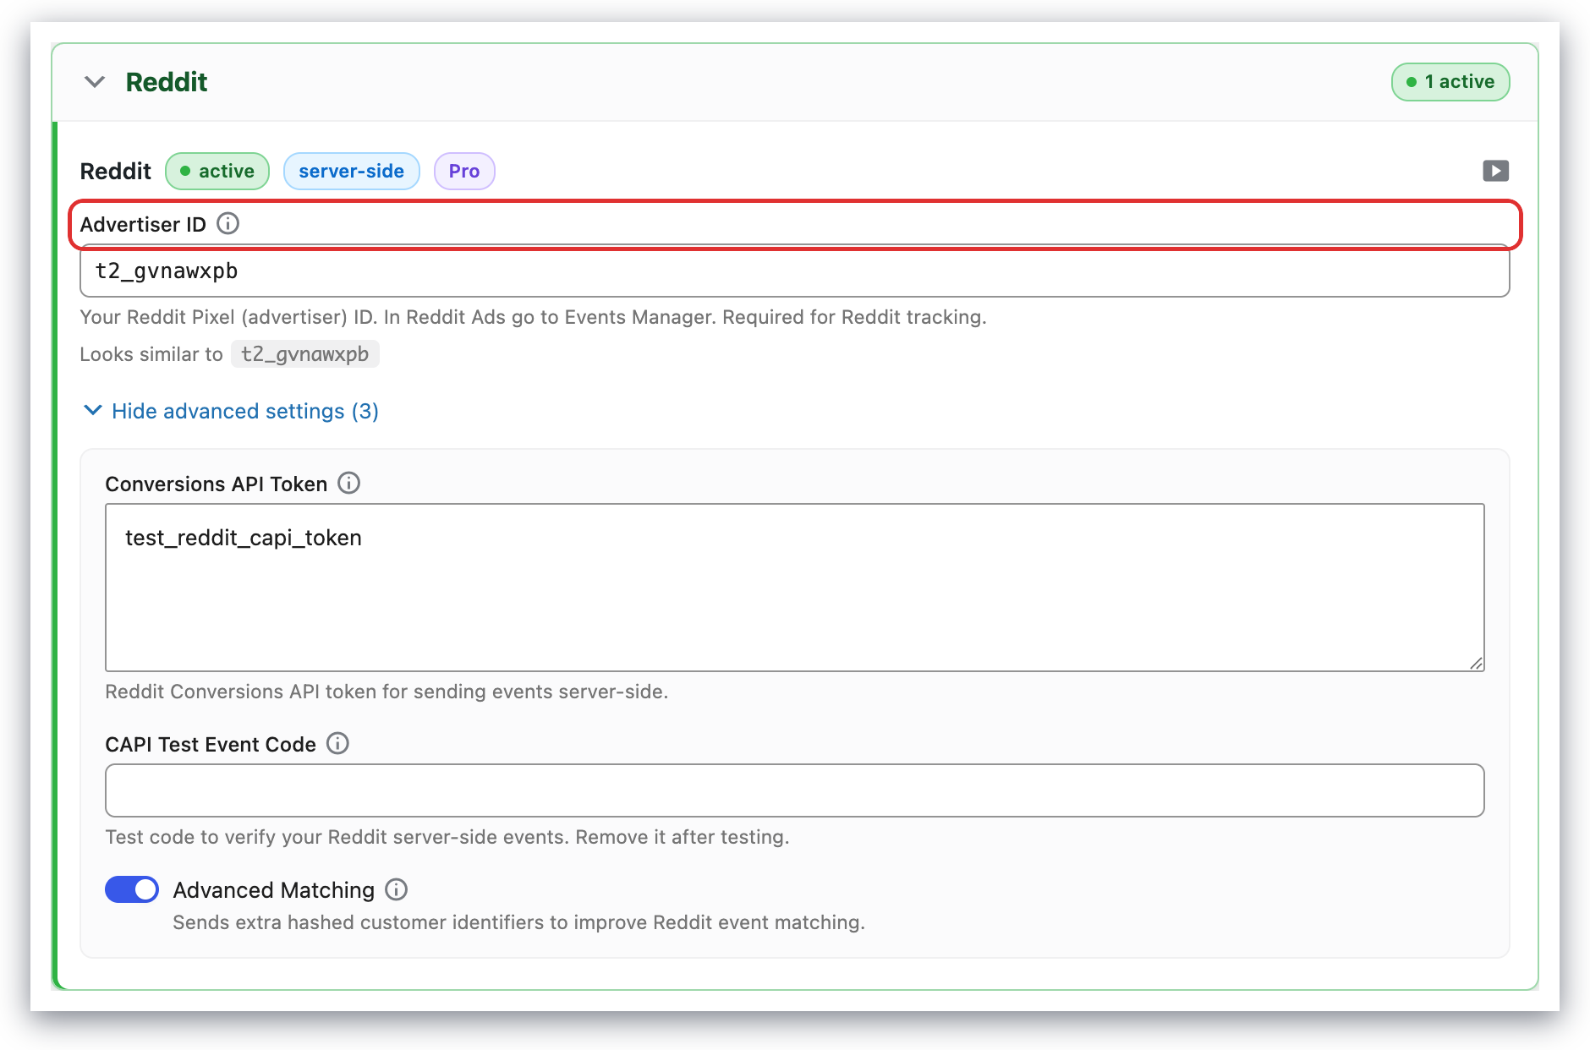
Task: Click the bold 'Reddit' integration name beside badges
Action: 116,172
